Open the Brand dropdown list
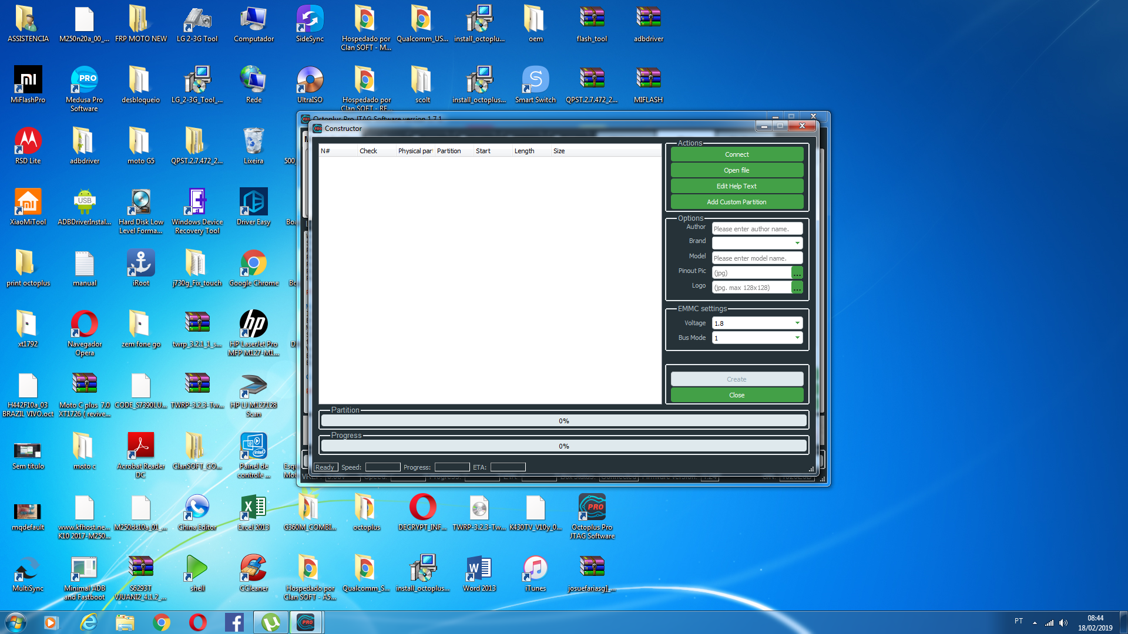 coord(757,243)
